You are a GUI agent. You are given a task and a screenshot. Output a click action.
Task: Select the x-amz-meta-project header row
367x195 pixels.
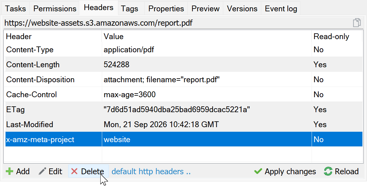184,139
